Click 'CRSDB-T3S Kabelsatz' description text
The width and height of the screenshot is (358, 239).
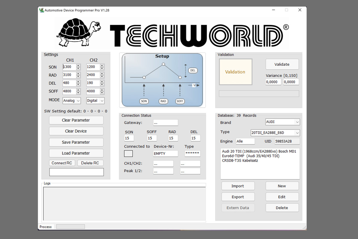[240, 160]
